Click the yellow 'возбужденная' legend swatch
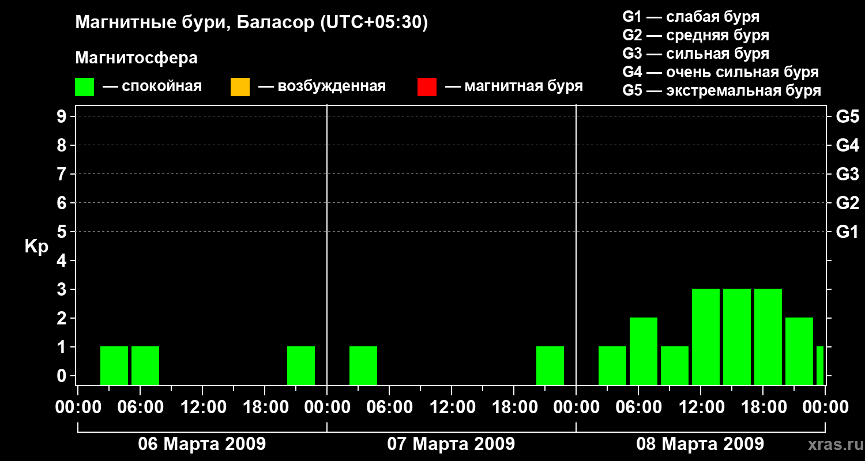The width and height of the screenshot is (865, 461). coord(240,87)
